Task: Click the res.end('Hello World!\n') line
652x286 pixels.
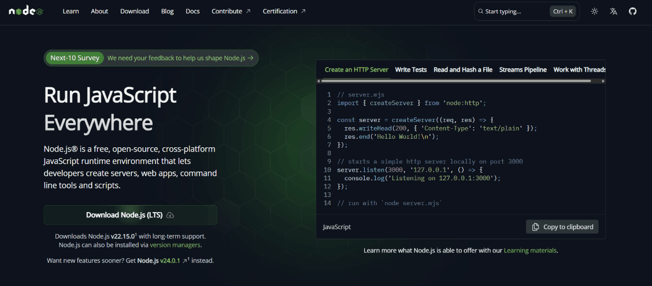Action: pyautogui.click(x=391, y=136)
